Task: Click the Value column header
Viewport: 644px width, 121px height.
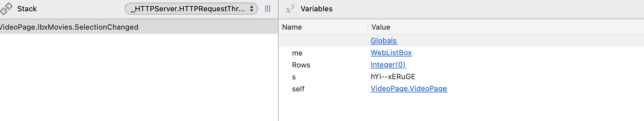Action: [x=381, y=27]
